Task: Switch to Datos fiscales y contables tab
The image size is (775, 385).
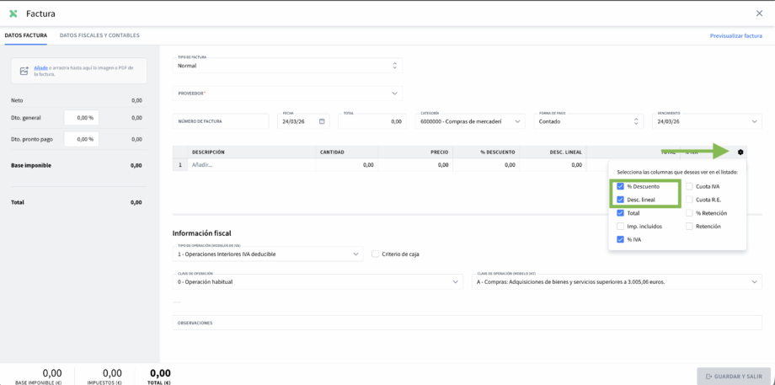Action: (99, 35)
